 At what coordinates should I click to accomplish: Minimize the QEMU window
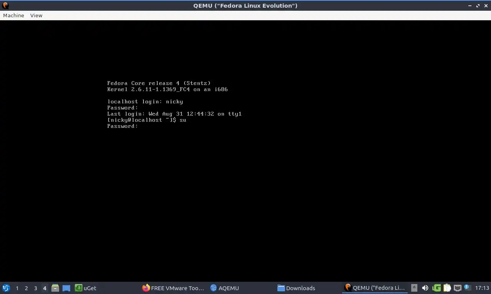(470, 6)
